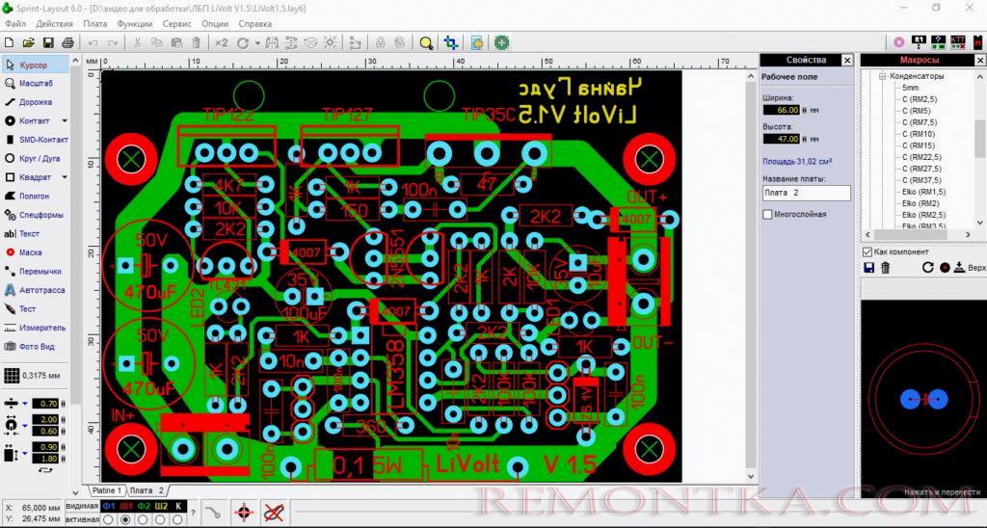
Task: Click the pink circle icon in top-right toolbar
Action: coord(899,42)
